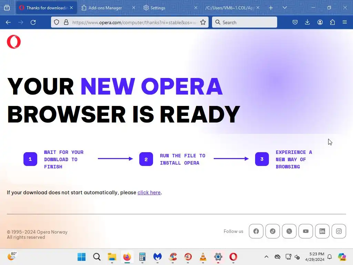Click the 'click here' download link
This screenshot has width=353, height=265.
click(x=149, y=193)
